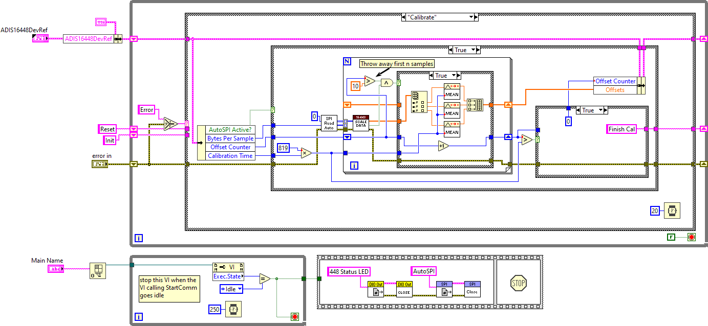Select the 16448 Scale Data subVI

tap(361, 123)
